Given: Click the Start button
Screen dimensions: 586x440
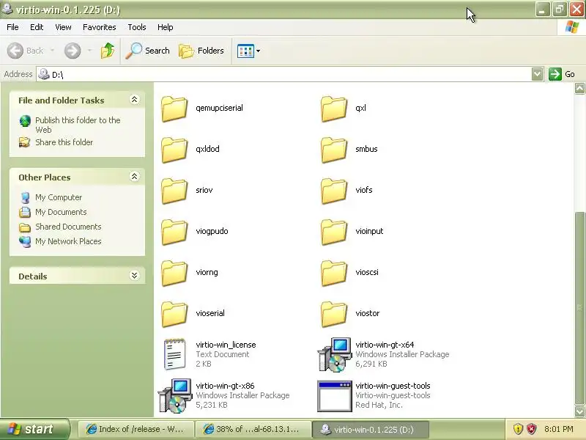Looking at the screenshot, I should 34,429.
